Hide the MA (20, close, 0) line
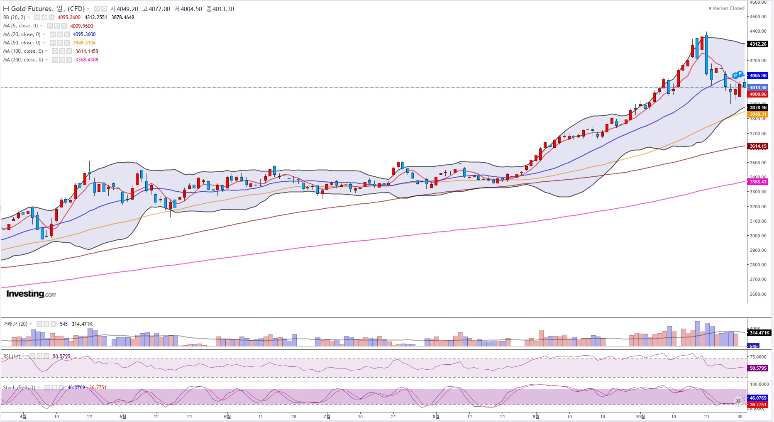 [x=53, y=34]
